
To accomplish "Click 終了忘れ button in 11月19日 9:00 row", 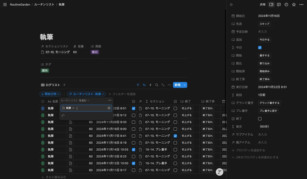I will (207, 129).
